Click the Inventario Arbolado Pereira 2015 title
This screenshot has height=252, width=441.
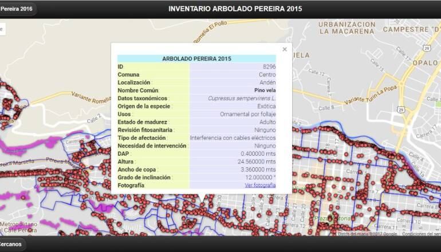tap(235, 9)
